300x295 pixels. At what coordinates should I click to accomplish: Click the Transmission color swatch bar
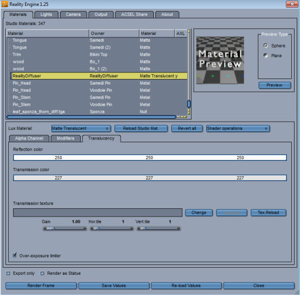(x=150, y=178)
